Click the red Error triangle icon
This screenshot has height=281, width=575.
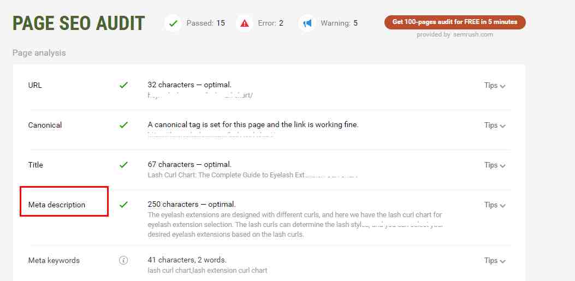(245, 23)
